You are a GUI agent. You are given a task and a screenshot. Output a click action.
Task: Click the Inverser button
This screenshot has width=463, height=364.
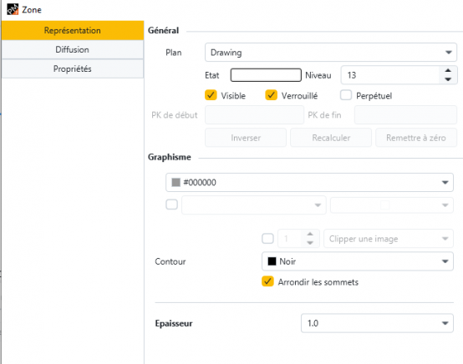pyautogui.click(x=246, y=138)
